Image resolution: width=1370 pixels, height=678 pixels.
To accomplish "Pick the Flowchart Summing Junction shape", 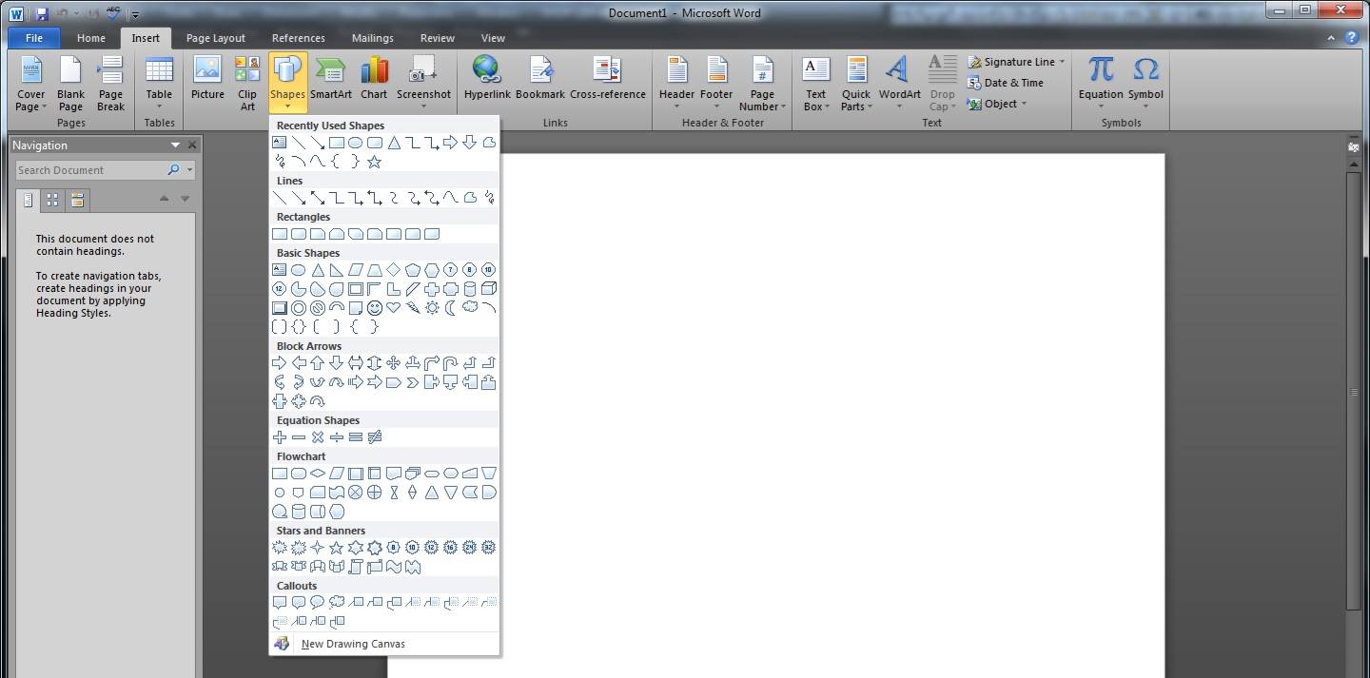I will coord(356,493).
